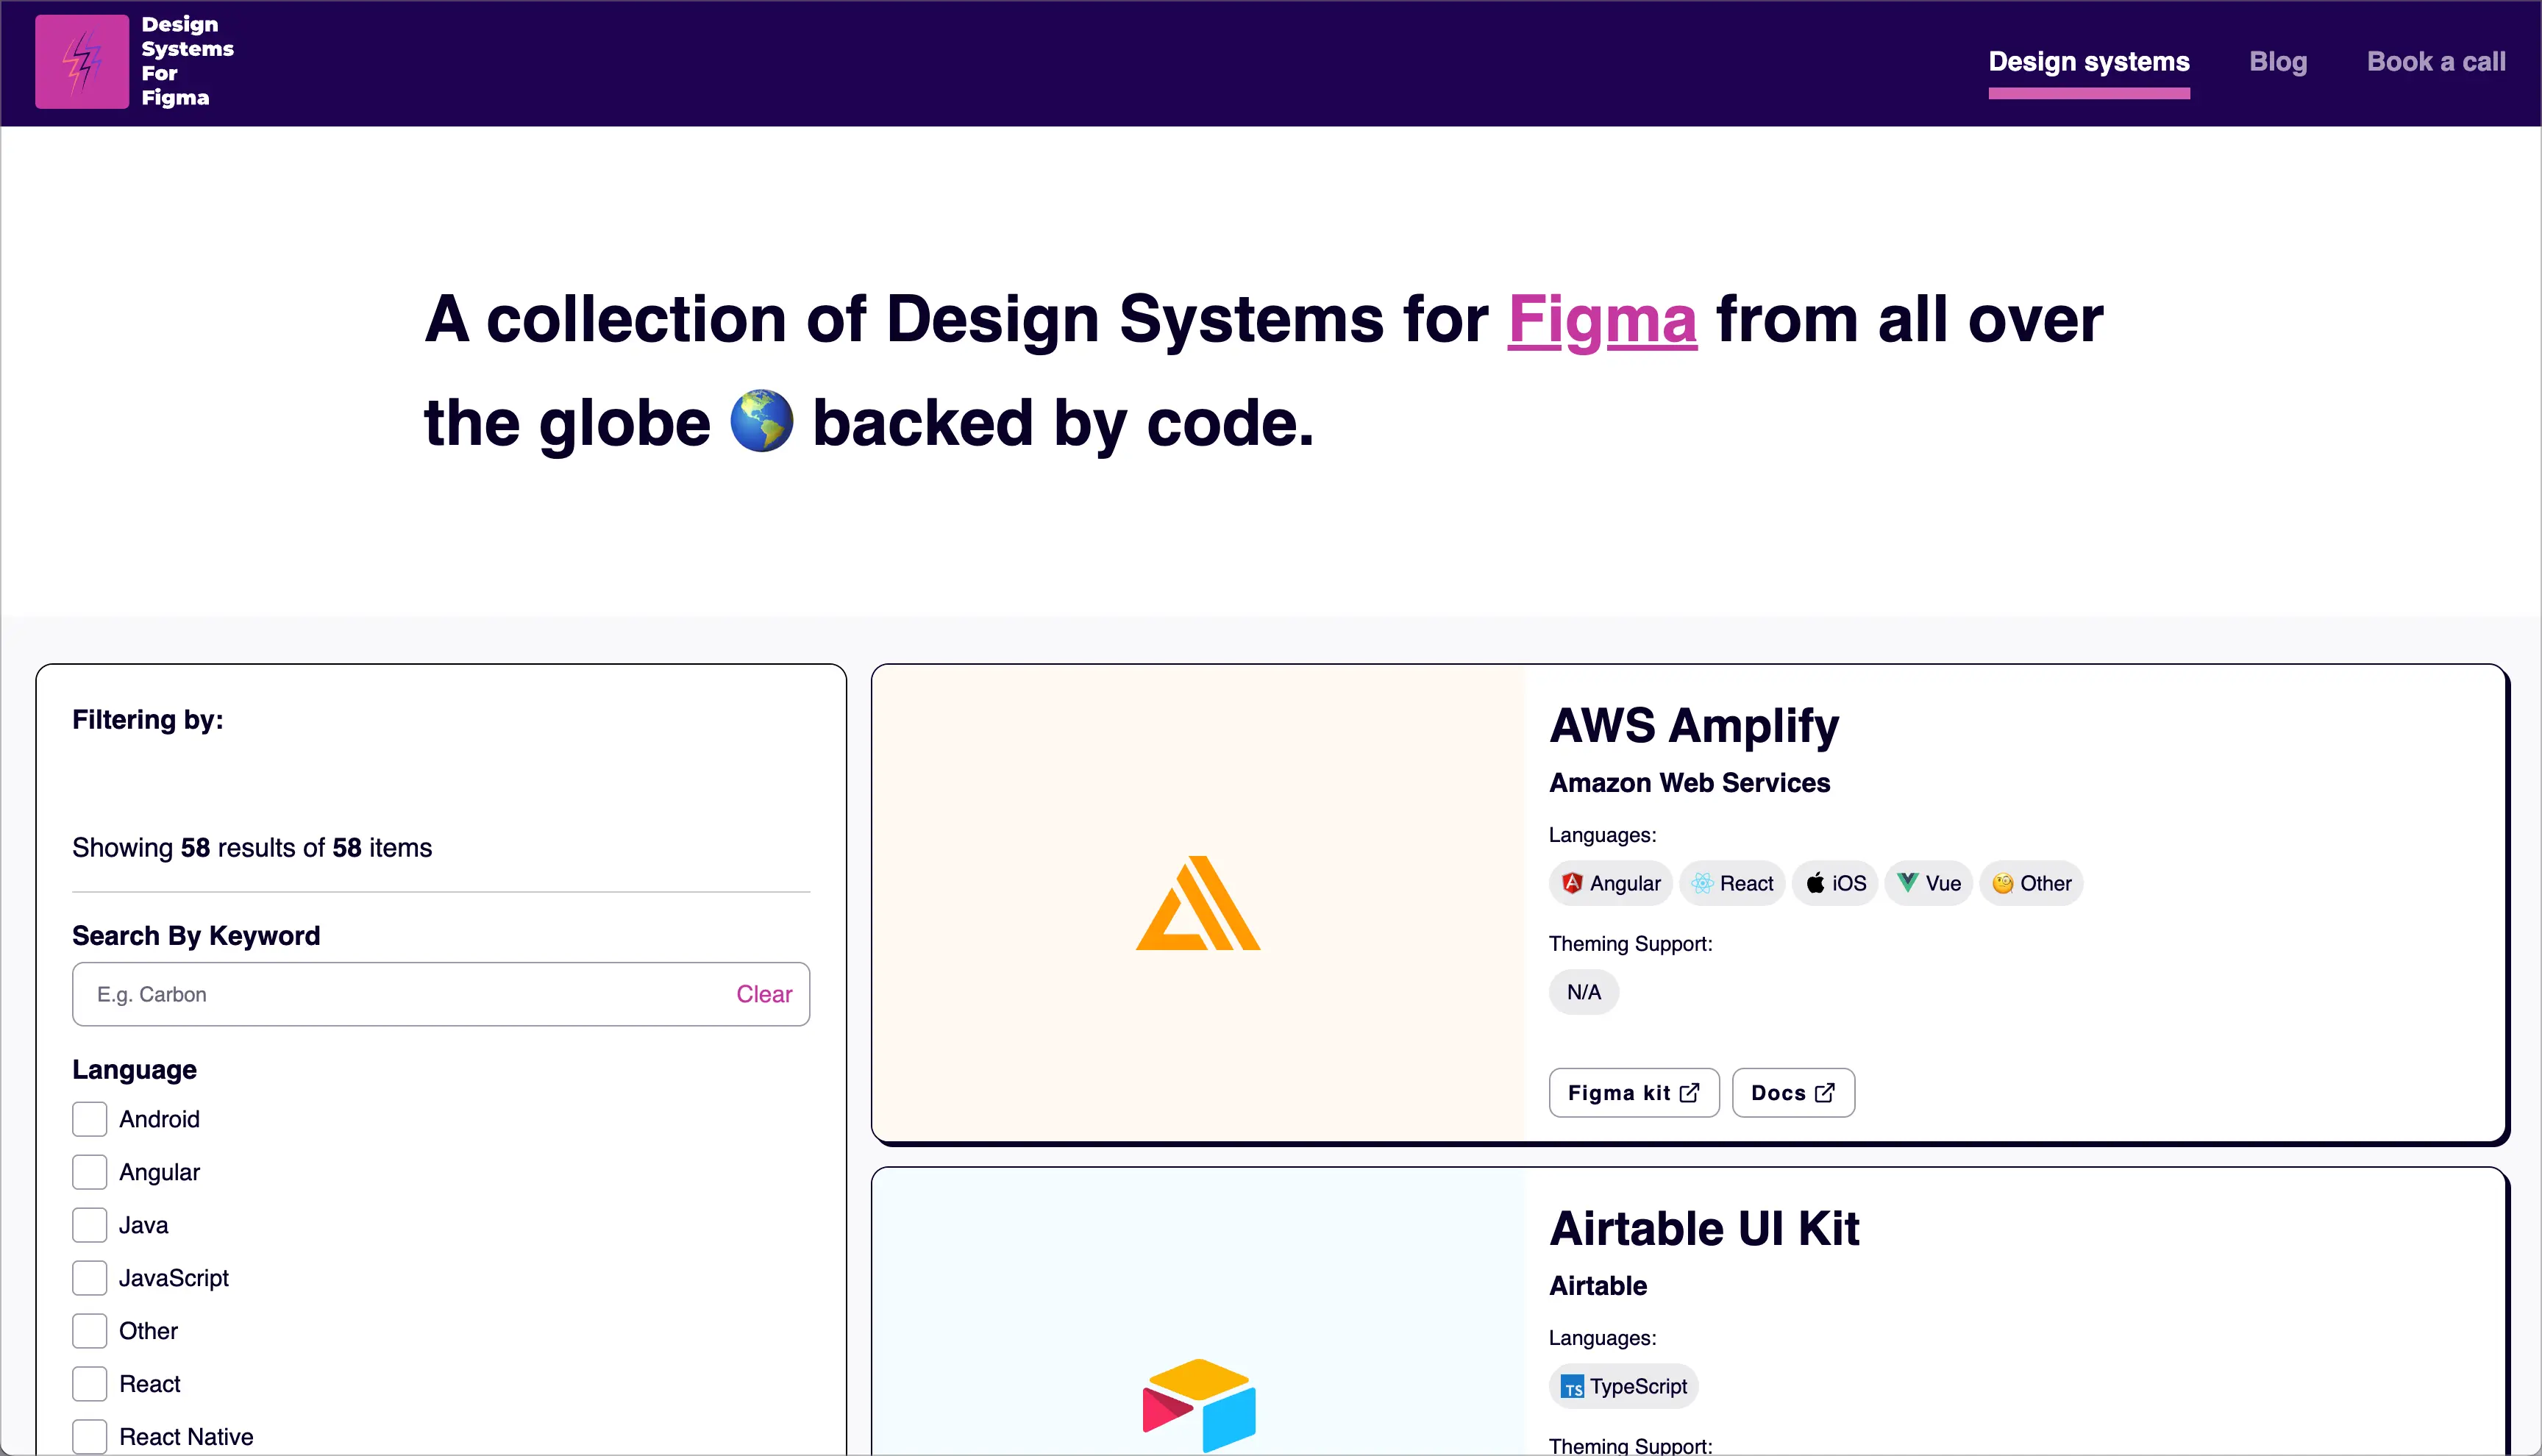Click the Airtable UI Kit title
This screenshot has height=1456, width=2542.
point(1704,1228)
